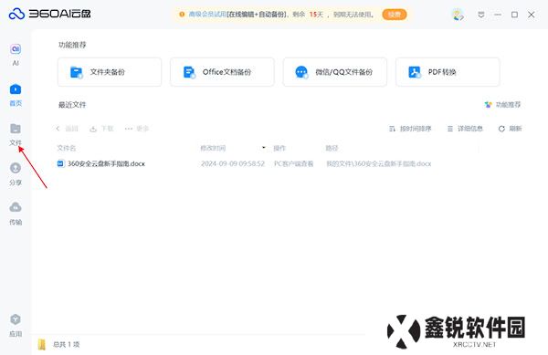Image resolution: width=548 pixels, height=355 pixels.
Task: Sort by the 文件名 column header
Action: pos(67,148)
